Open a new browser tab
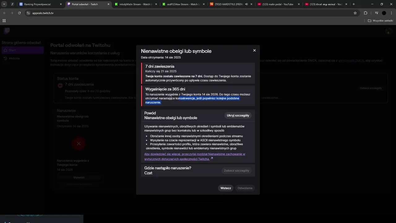 click(354, 4)
